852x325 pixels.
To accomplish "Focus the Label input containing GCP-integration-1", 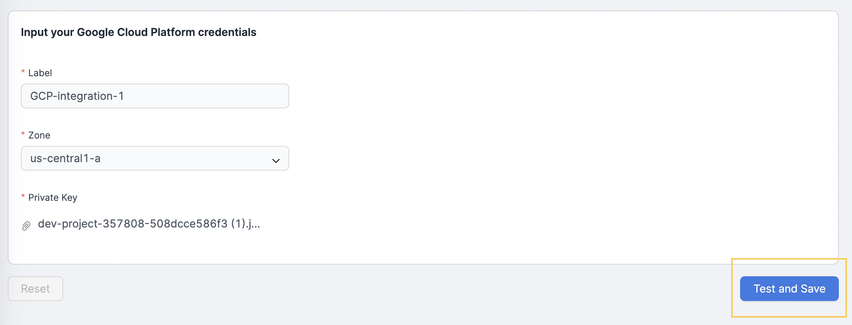I will coord(155,96).
